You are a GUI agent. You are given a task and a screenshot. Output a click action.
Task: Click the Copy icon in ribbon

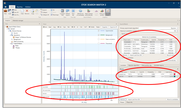pyautogui.click(x=33, y=12)
